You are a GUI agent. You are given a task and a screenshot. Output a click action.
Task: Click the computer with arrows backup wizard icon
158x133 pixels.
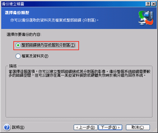(x=146, y=18)
